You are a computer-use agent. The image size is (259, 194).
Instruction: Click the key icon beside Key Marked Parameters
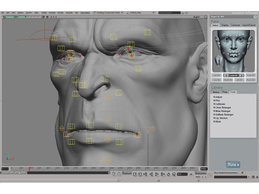pyautogui.click(x=242, y=173)
